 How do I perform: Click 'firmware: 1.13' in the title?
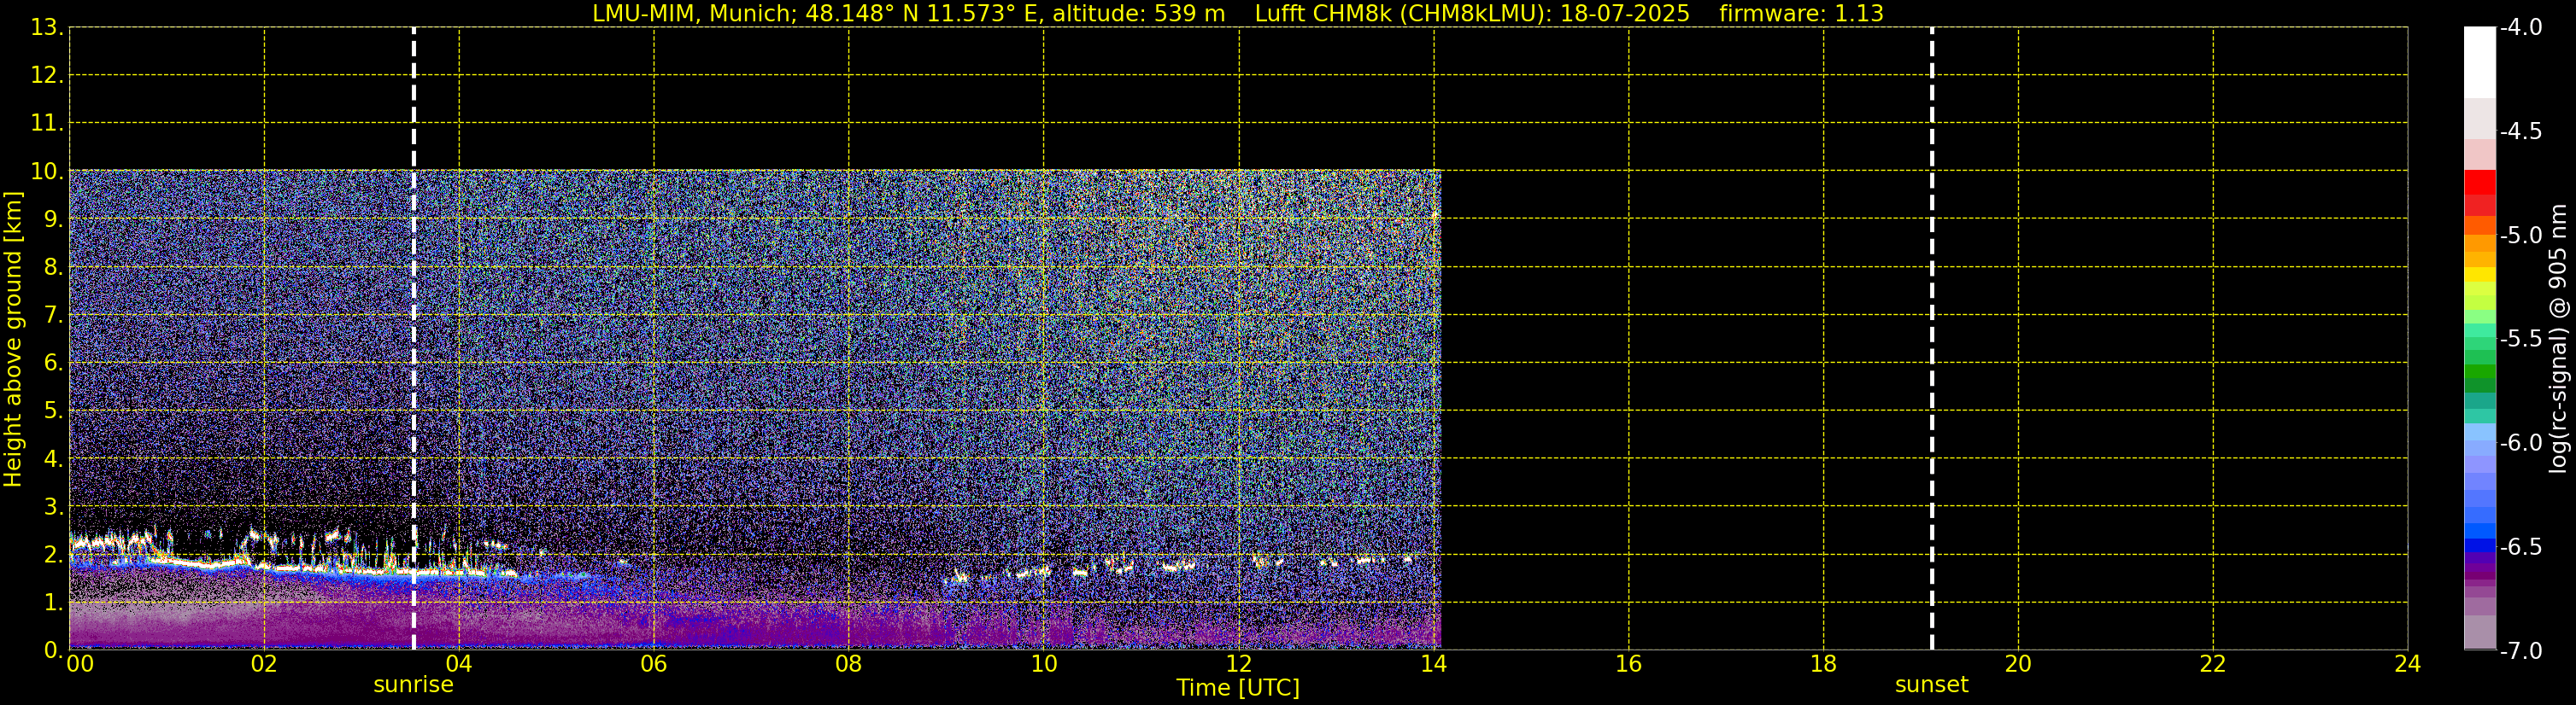1801,13
